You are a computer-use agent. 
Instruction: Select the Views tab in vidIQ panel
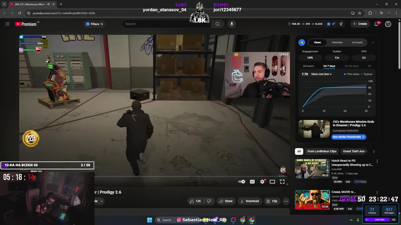(x=317, y=42)
